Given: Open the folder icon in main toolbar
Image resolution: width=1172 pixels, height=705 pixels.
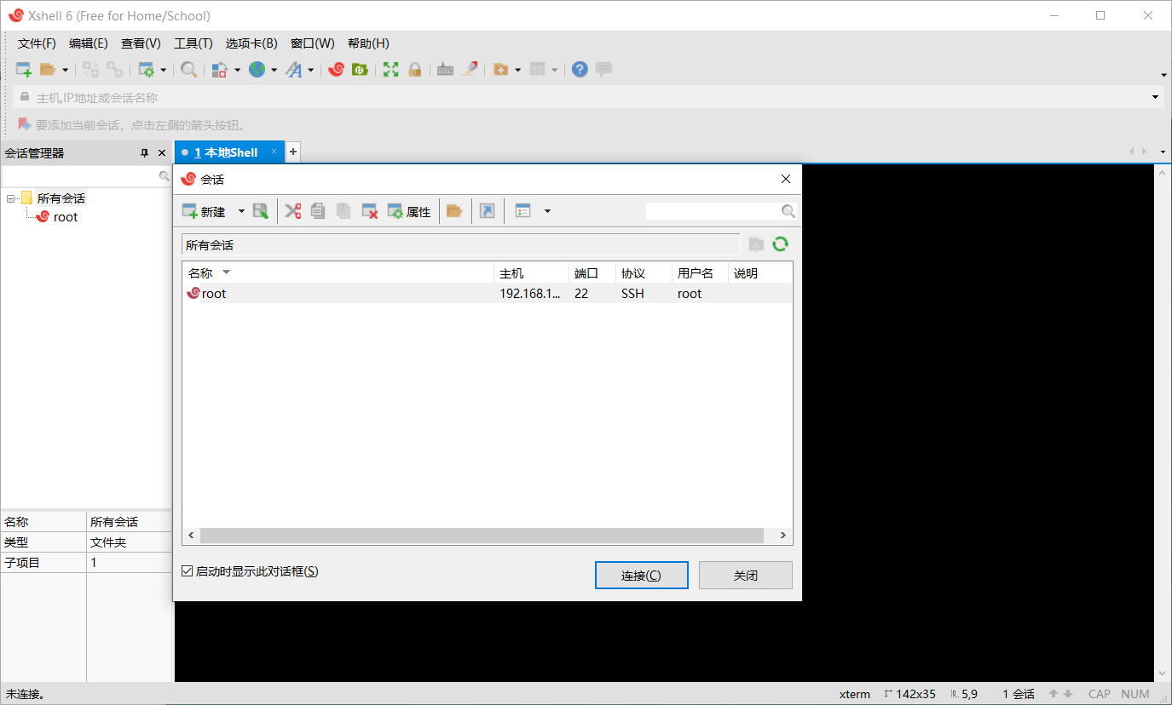Looking at the screenshot, I should pos(48,70).
